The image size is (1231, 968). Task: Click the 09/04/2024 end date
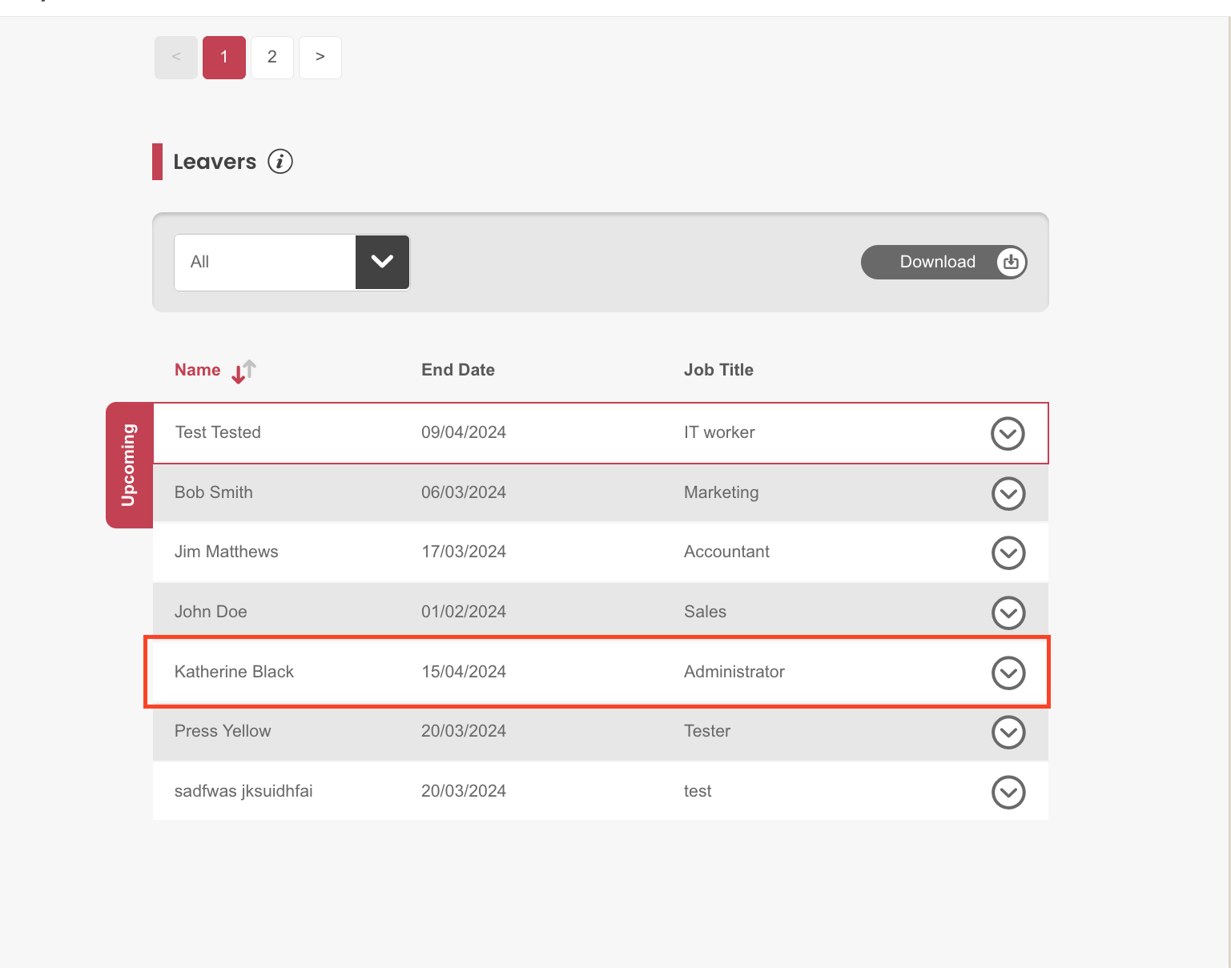coord(464,432)
